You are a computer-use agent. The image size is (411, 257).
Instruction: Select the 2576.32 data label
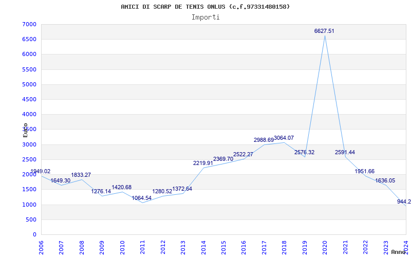pyautogui.click(x=304, y=153)
